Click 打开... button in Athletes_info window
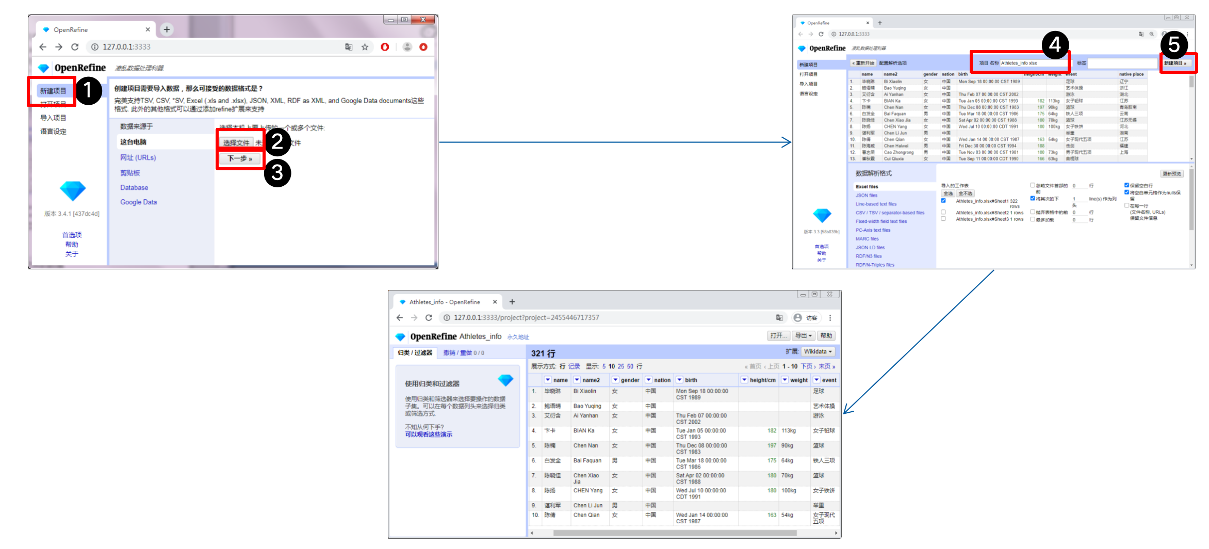 [x=778, y=336]
